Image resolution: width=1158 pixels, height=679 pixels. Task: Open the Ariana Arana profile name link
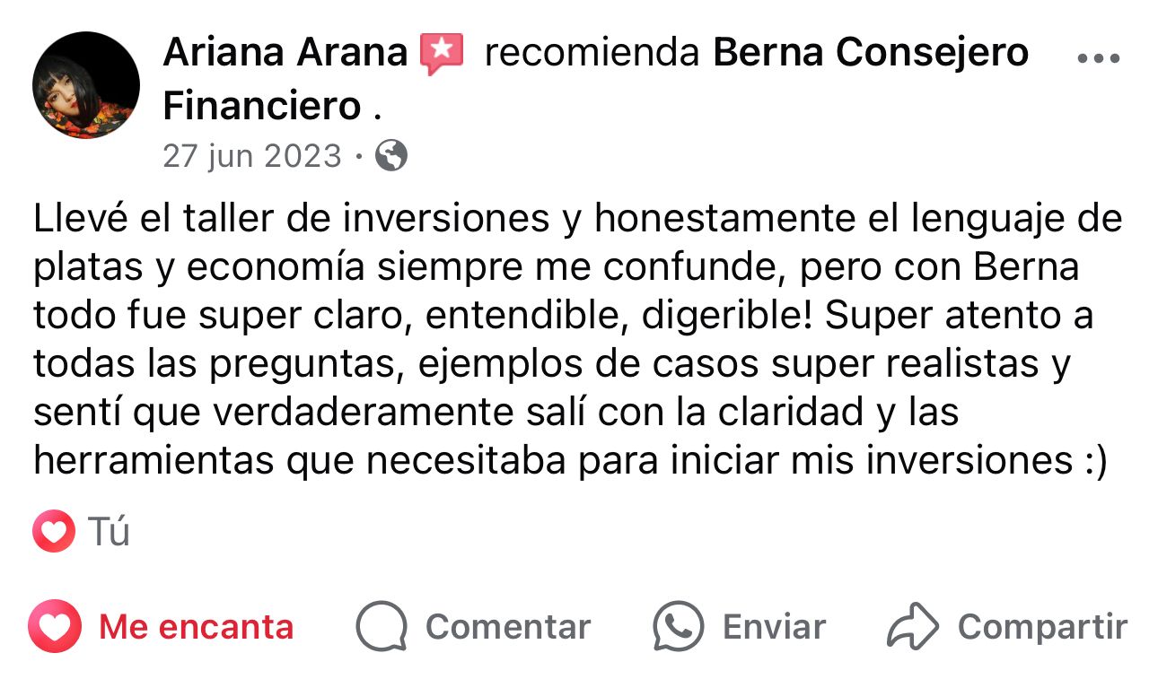tap(285, 54)
